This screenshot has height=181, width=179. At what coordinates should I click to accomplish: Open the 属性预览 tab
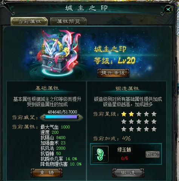coord(69,21)
